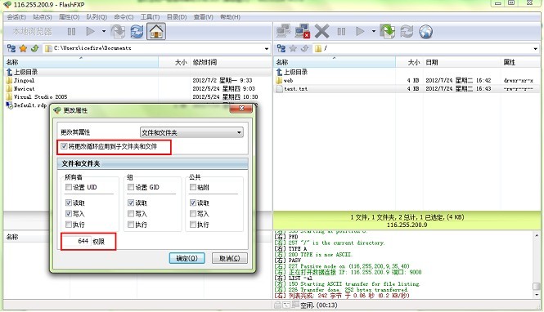Click the local bookmark star icon
This screenshot has width=544, height=312.
pos(23,48)
